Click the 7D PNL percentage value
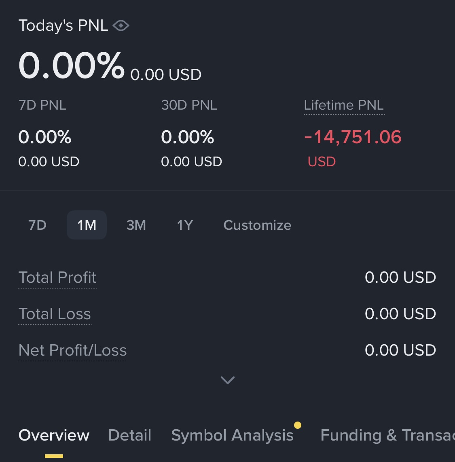455x462 pixels. (x=45, y=137)
